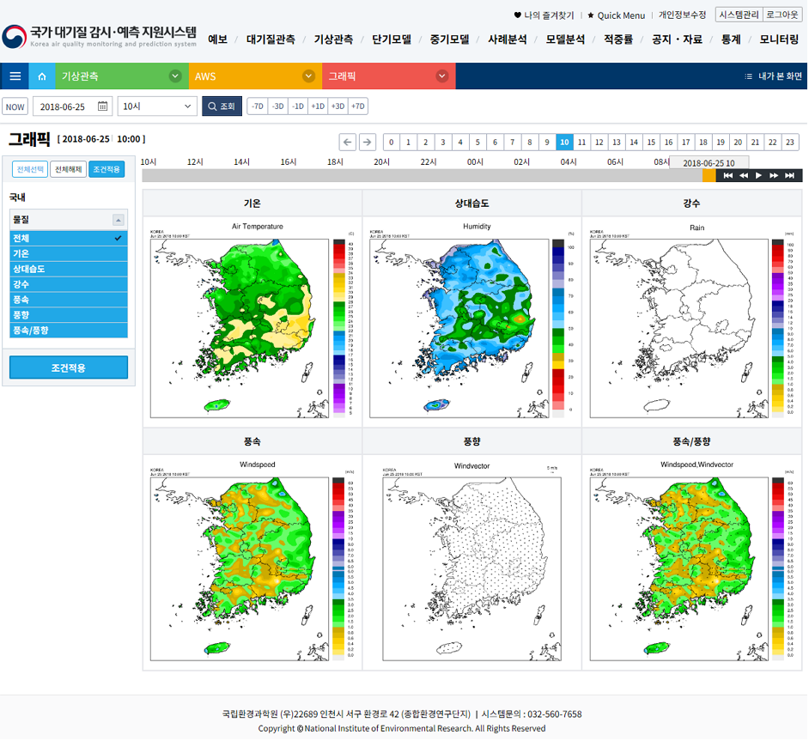The height and width of the screenshot is (741, 809).
Task: Click the 전체선택 button
Action: (x=30, y=169)
